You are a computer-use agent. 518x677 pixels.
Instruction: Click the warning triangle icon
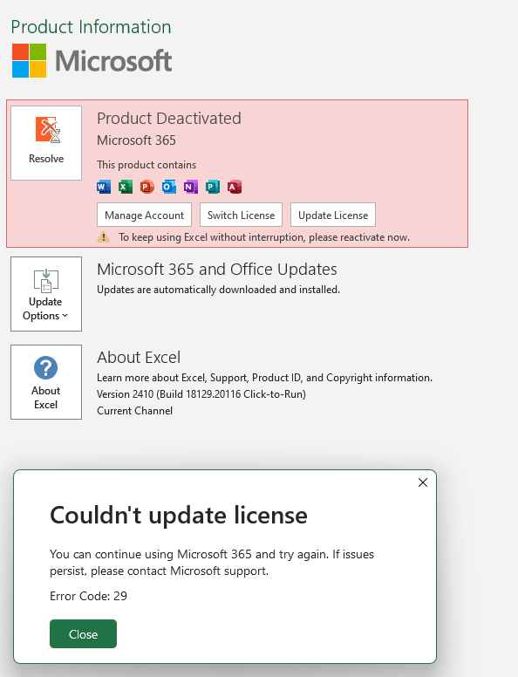tap(103, 237)
